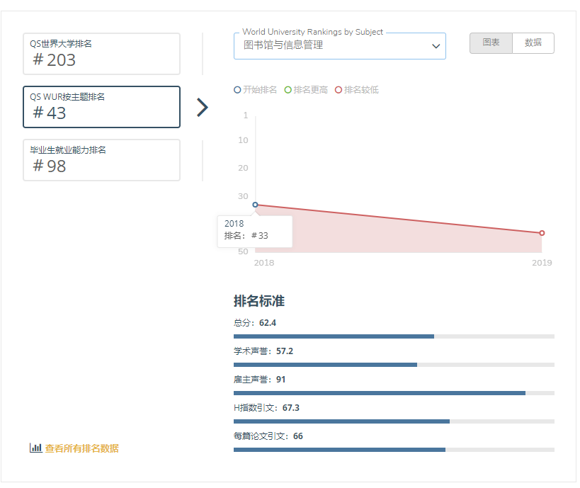The image size is (580, 488).
Task: Click the 排名更高 green legend marker
Action: coord(288,90)
